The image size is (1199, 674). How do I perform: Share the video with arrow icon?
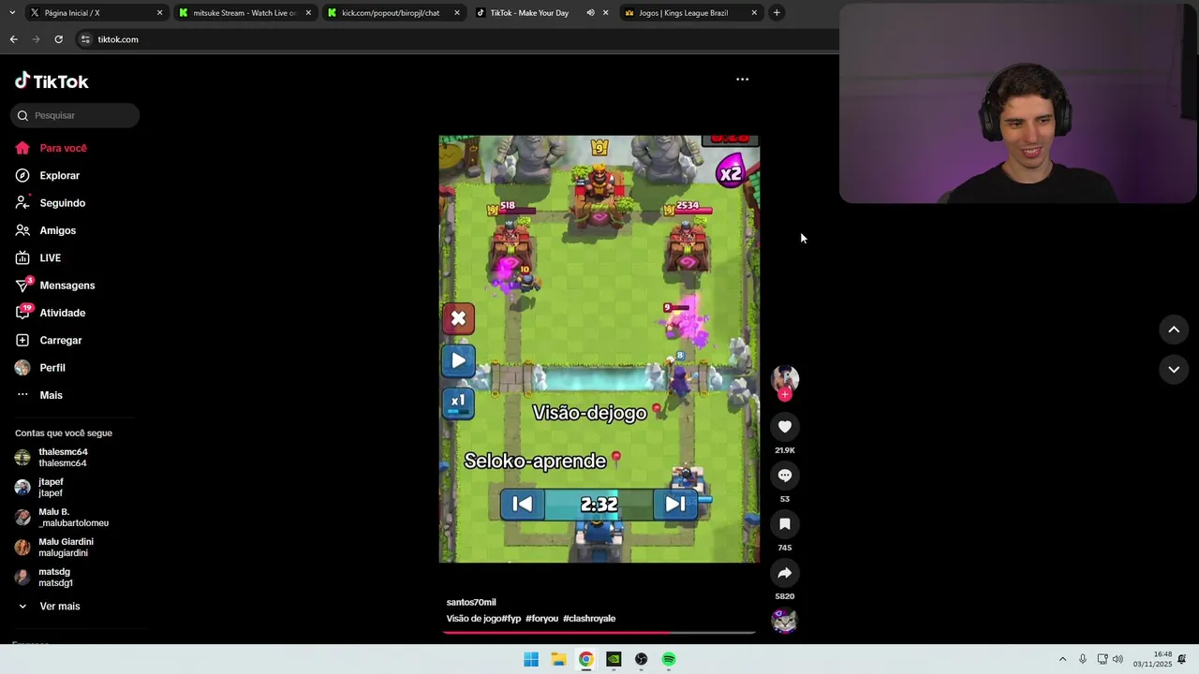pyautogui.click(x=785, y=573)
